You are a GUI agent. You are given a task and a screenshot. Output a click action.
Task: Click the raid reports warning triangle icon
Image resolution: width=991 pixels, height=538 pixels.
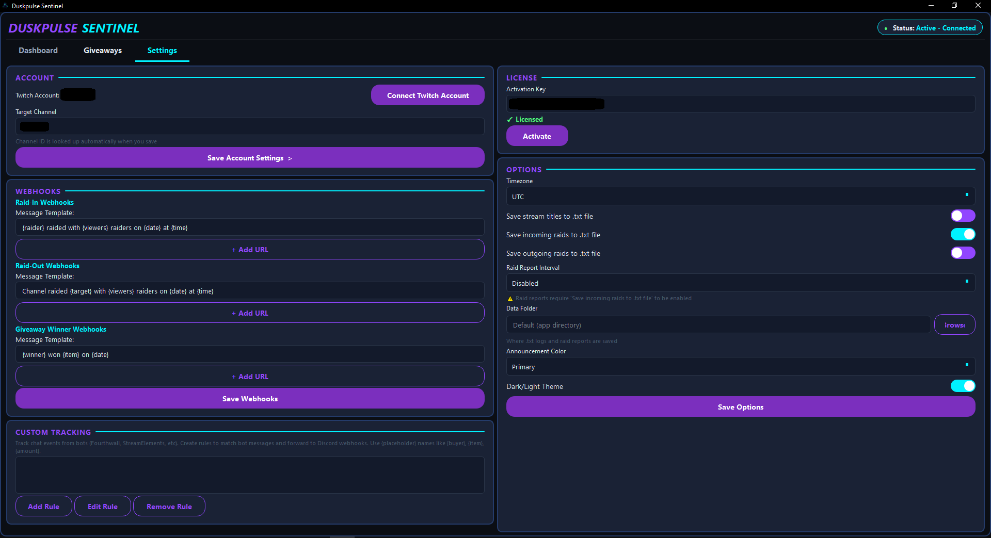tap(510, 299)
